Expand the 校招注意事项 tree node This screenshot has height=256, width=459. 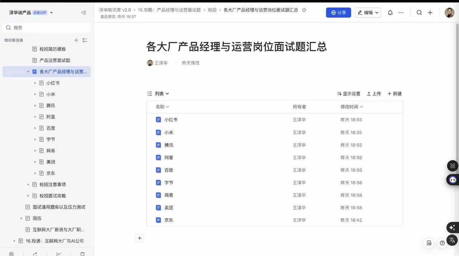point(28,185)
